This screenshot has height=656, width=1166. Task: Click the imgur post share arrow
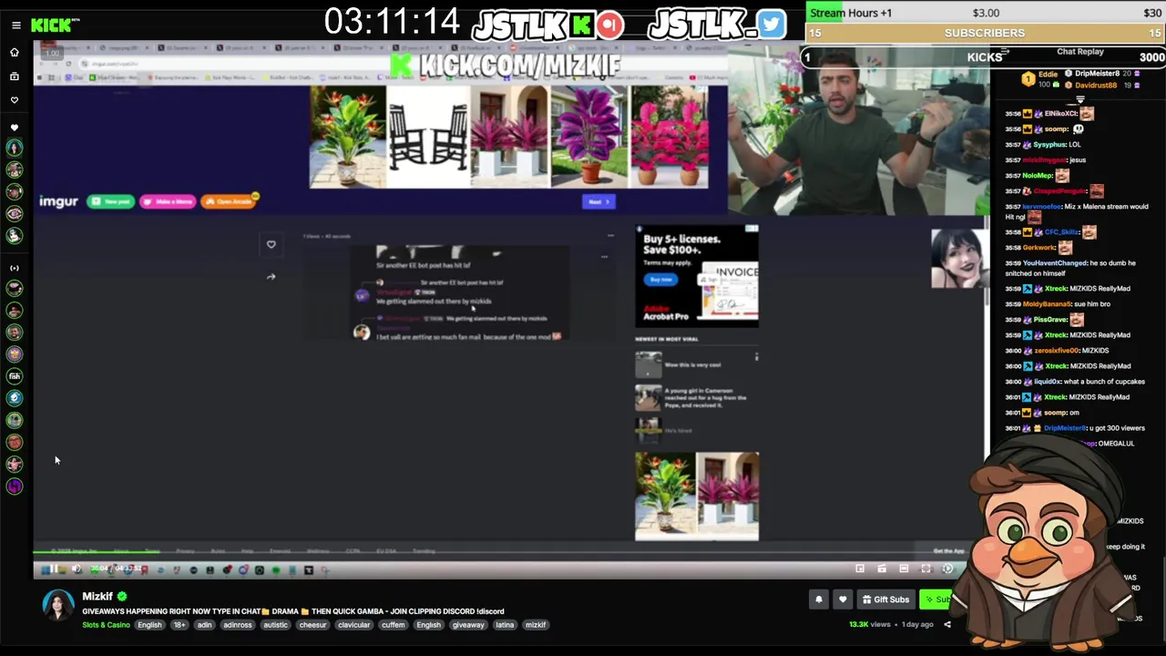tap(271, 277)
